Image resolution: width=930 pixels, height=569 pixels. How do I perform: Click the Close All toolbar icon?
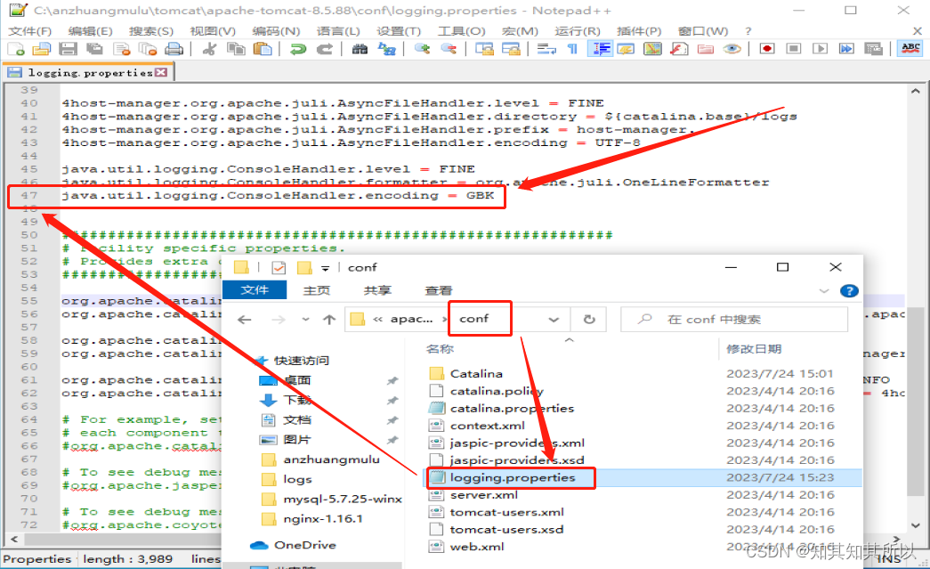(x=148, y=49)
